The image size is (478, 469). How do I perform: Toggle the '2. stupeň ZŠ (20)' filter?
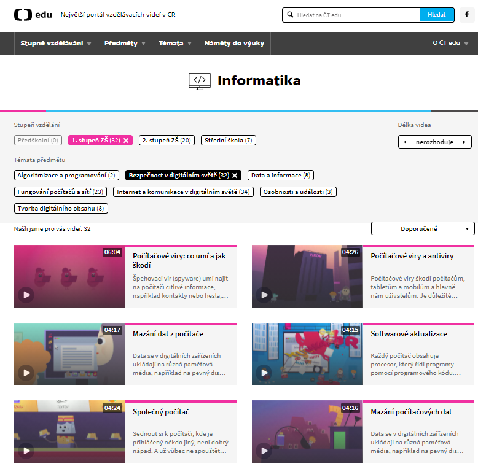pyautogui.click(x=167, y=141)
